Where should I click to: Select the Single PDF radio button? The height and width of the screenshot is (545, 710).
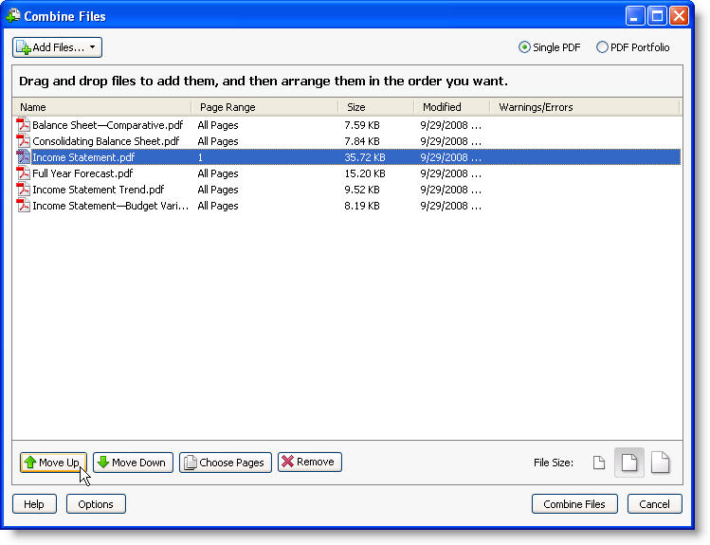pyautogui.click(x=524, y=47)
